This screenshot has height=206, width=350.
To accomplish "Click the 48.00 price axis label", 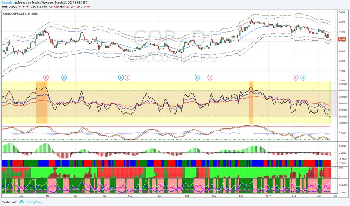I will 342,31.
